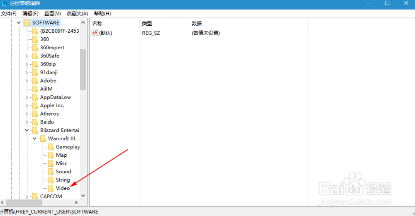Click the AliIM folder icon
Image resolution: width=415 pixels, height=216 pixels.
click(35, 89)
